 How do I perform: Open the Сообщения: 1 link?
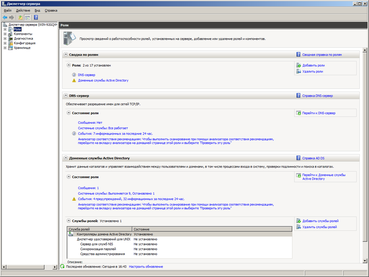click(89, 188)
